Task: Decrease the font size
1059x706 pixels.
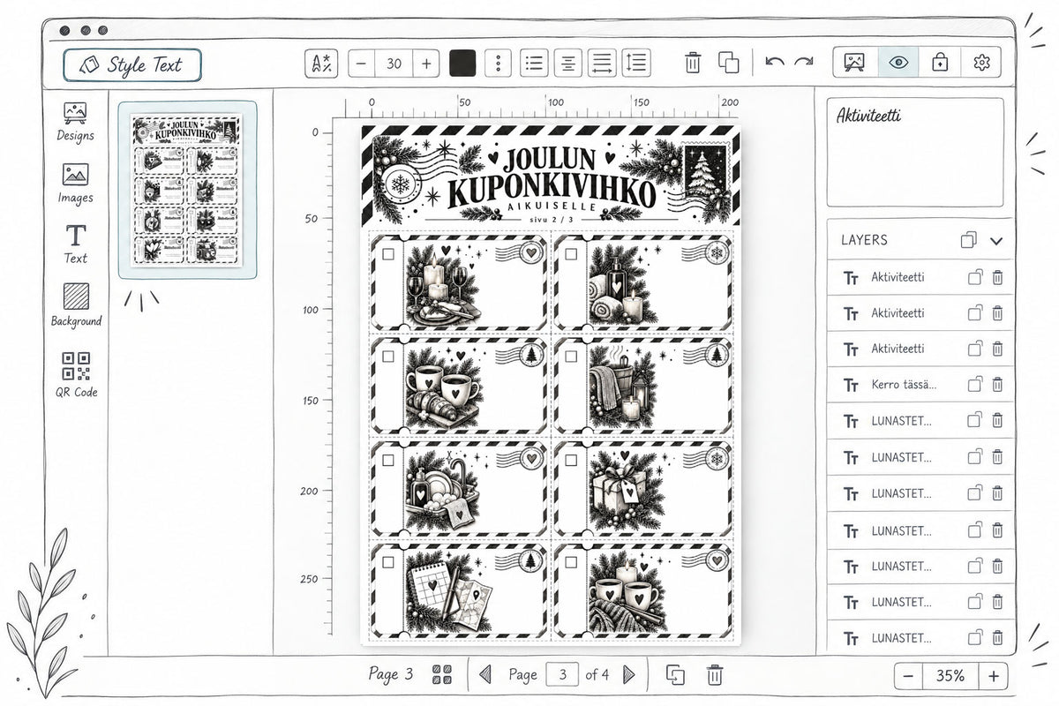Action: pyautogui.click(x=362, y=63)
